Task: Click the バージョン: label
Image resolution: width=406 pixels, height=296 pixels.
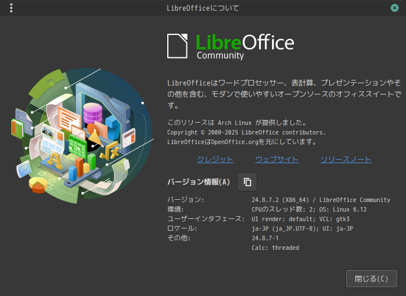Action: point(186,200)
